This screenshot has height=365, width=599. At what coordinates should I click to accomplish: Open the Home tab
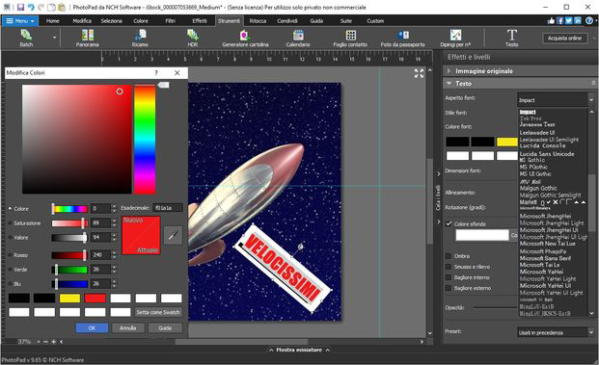click(x=53, y=21)
